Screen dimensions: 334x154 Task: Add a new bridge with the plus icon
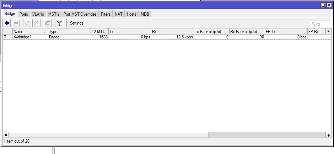click(x=7, y=23)
